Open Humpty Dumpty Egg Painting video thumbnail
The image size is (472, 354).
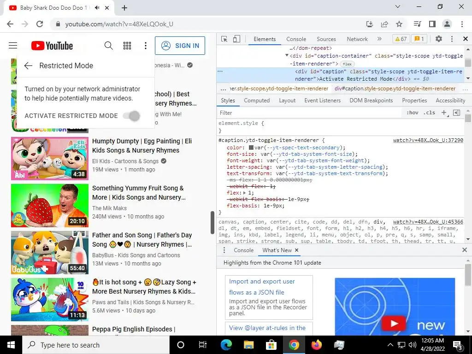pos(50,159)
